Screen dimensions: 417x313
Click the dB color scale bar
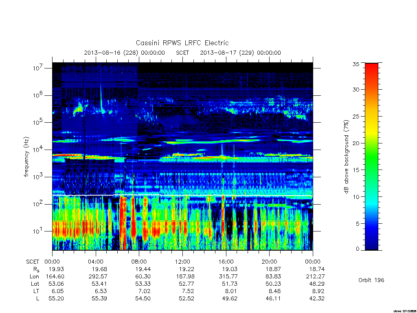(x=371, y=156)
